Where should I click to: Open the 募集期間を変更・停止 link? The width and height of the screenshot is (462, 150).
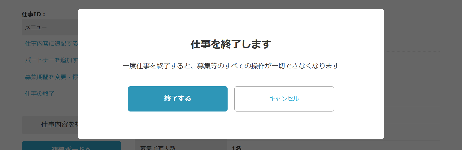point(51,77)
